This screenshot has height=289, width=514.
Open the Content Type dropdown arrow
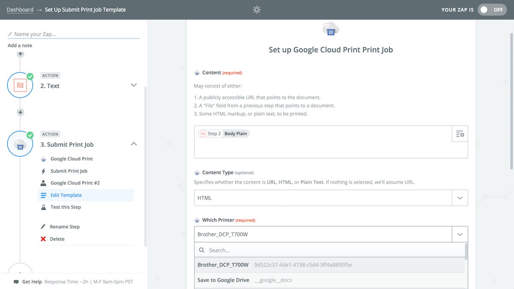click(x=460, y=198)
